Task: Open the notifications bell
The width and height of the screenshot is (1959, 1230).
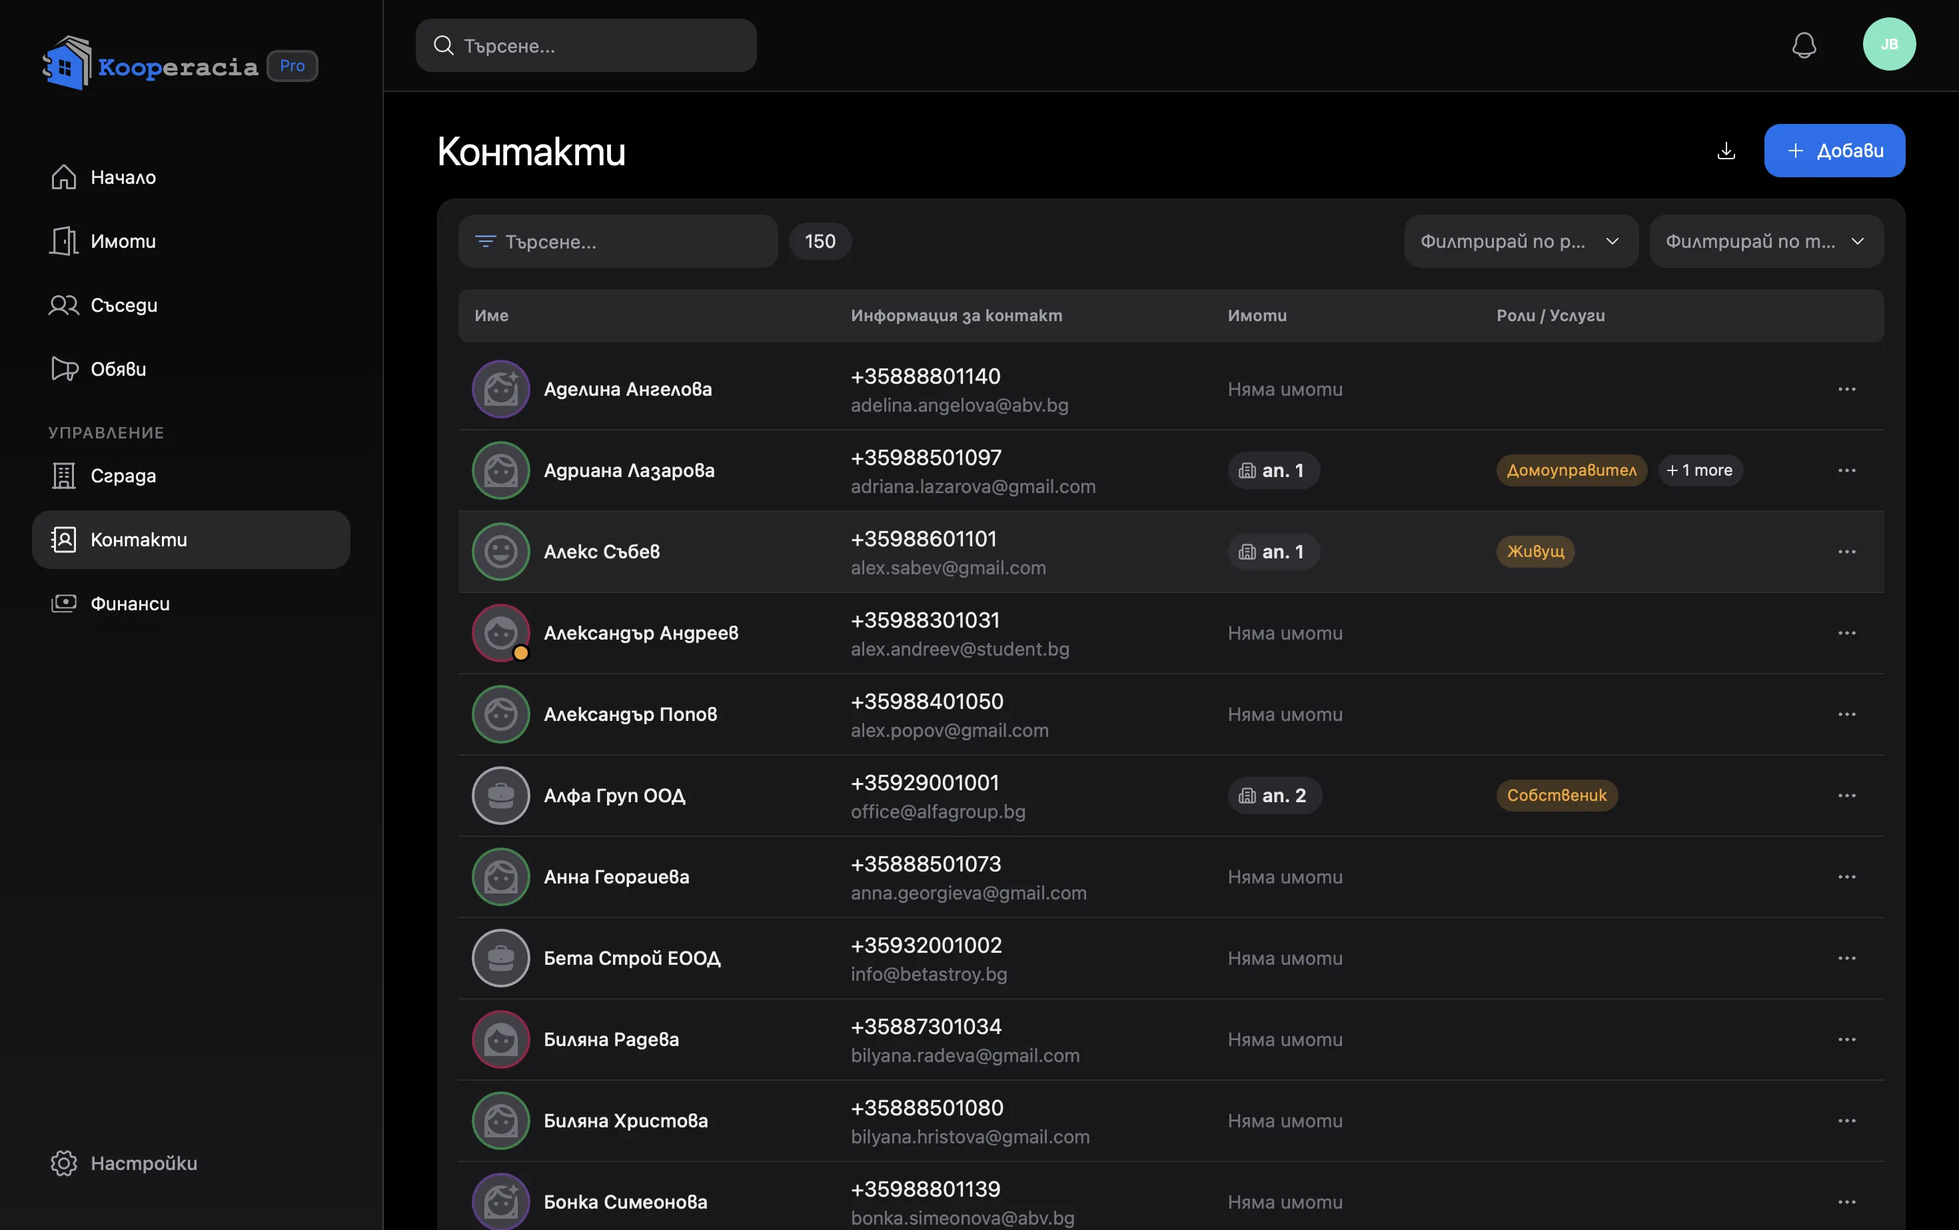Action: pos(1804,45)
